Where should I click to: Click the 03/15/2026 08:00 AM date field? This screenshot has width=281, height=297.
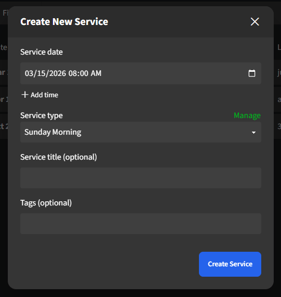click(x=141, y=73)
